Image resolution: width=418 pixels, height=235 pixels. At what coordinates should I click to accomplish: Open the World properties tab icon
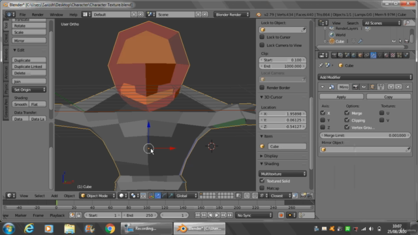click(x=353, y=55)
